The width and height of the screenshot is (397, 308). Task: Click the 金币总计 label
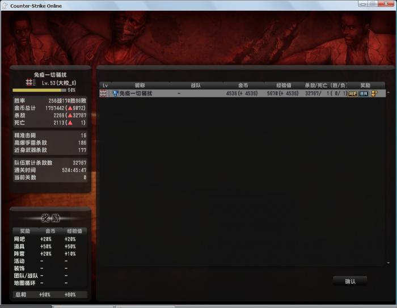pos(25,108)
